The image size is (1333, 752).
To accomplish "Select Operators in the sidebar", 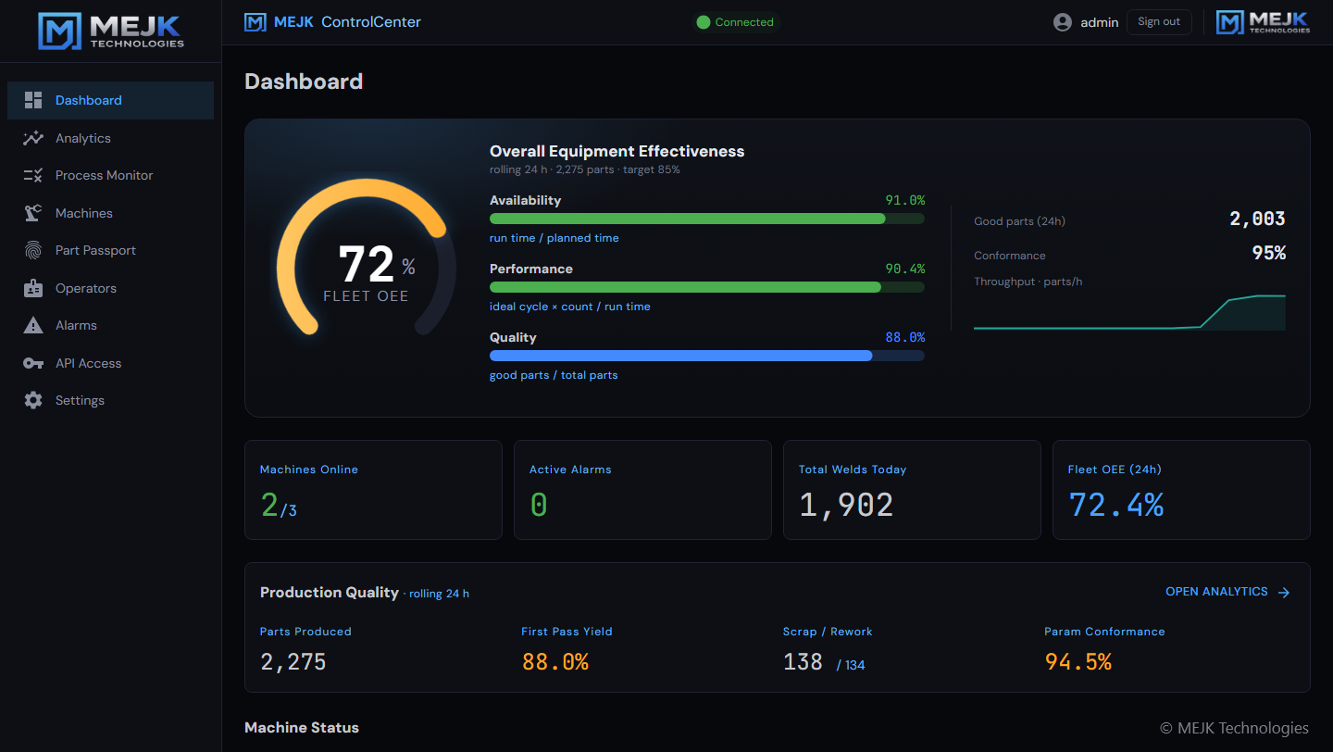I will point(110,288).
